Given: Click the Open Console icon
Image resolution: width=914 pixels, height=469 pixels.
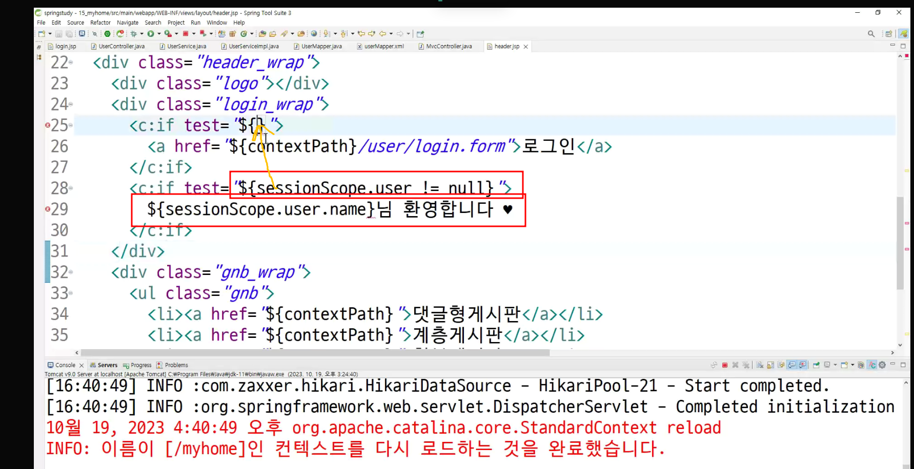Looking at the screenshot, I should point(844,365).
